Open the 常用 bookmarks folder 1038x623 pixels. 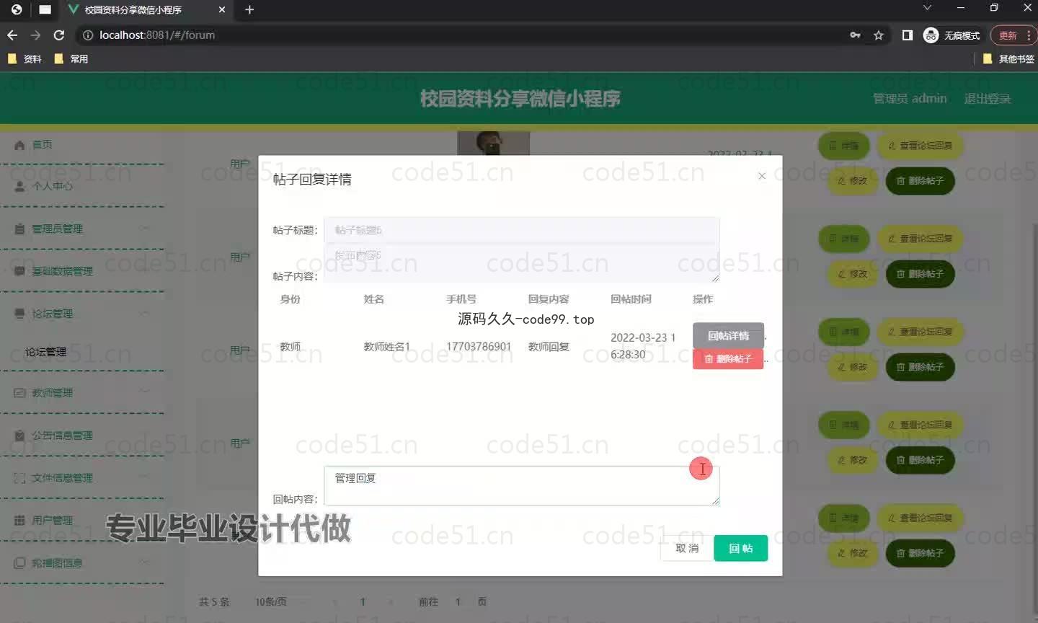pyautogui.click(x=71, y=59)
